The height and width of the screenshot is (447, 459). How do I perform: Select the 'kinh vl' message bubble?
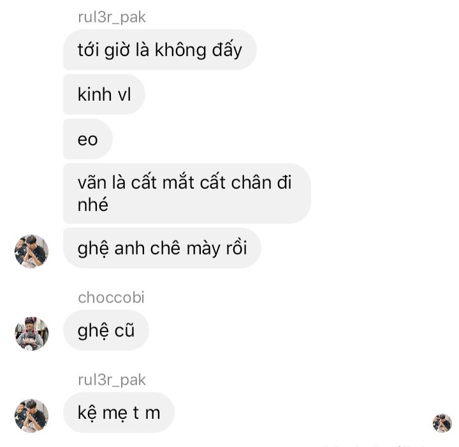point(104,94)
